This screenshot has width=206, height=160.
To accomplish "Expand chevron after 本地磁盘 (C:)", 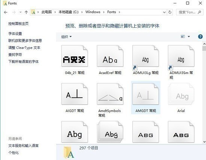I will click(x=82, y=12).
